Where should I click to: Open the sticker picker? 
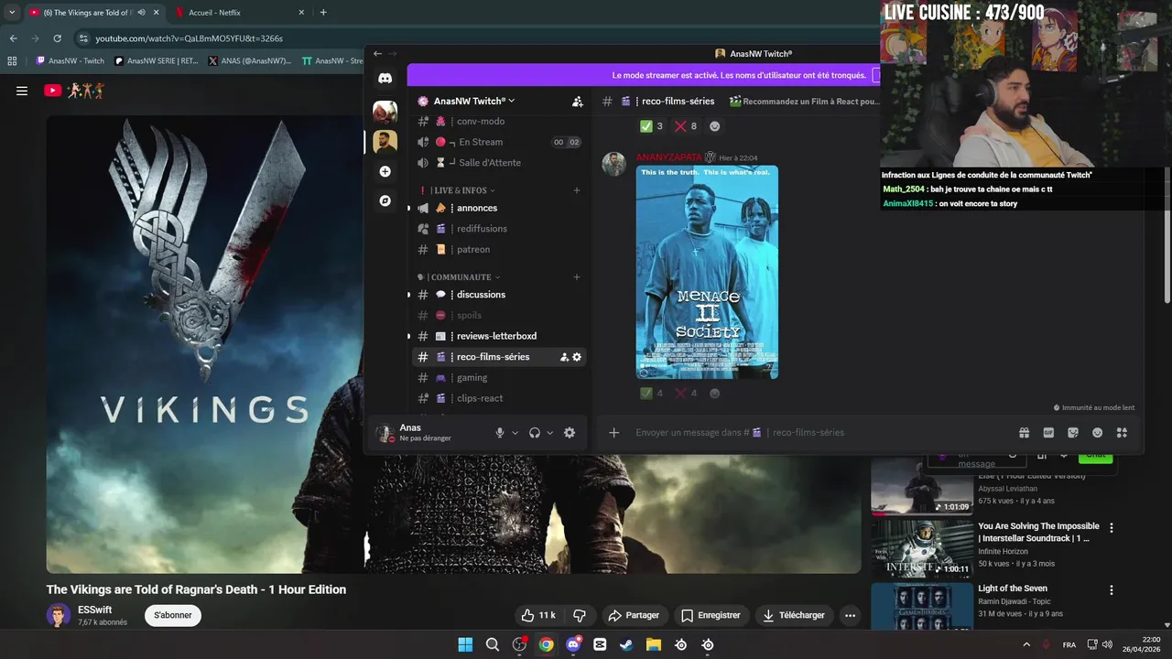point(1073,433)
